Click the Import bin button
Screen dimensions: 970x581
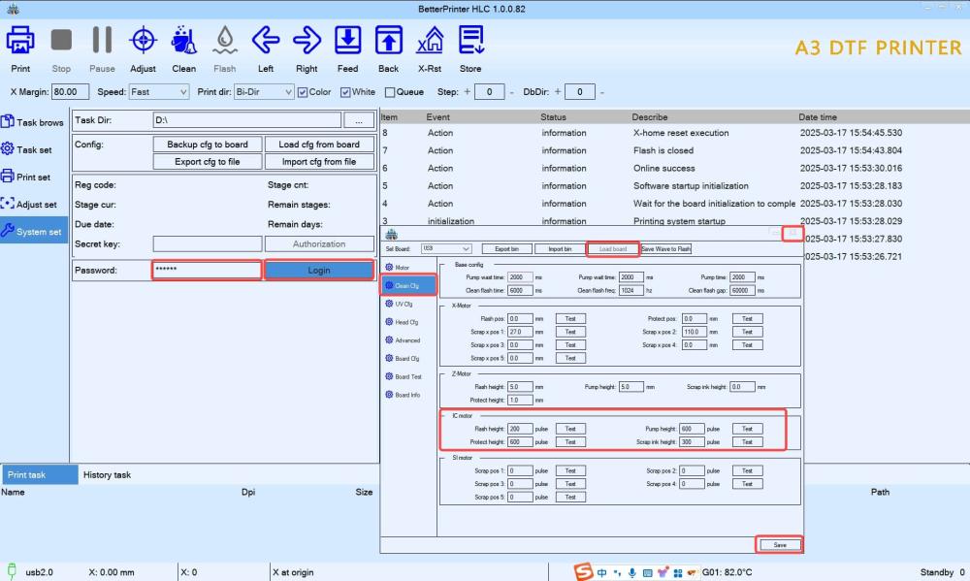pyautogui.click(x=560, y=248)
